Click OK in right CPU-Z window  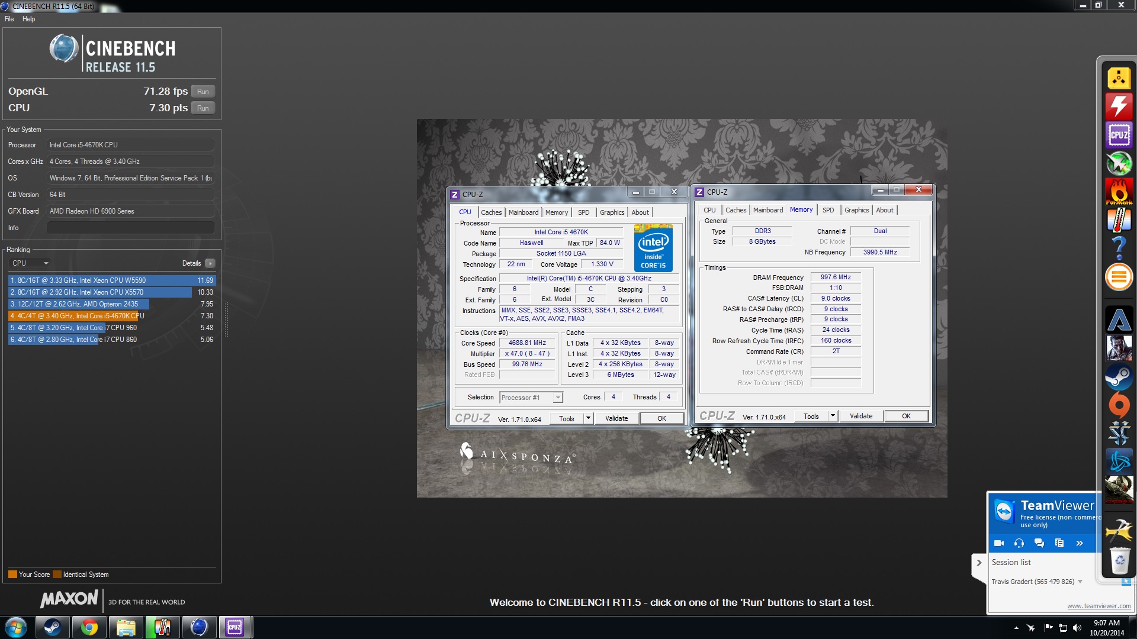pyautogui.click(x=906, y=416)
